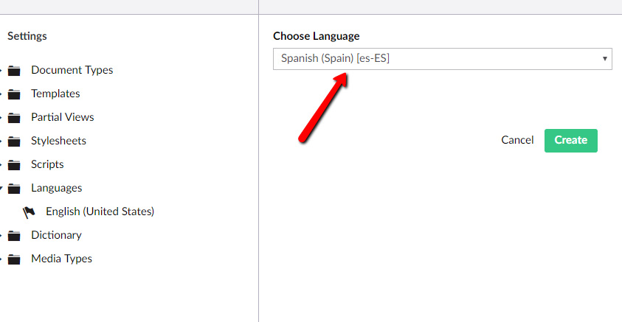Expand the Document Types node arrow
622x322 pixels.
click(1, 71)
